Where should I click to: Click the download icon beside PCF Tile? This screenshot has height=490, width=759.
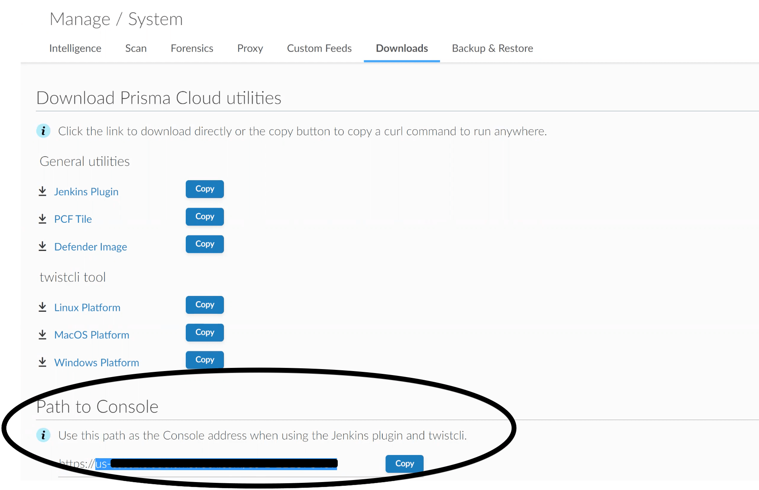(43, 218)
